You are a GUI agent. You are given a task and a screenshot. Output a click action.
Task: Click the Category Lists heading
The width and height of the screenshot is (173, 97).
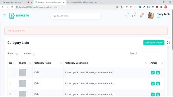click(18, 43)
